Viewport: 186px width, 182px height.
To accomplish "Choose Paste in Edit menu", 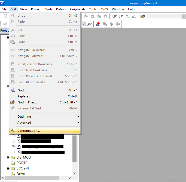I will click(45, 42).
